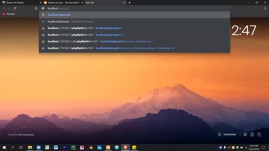Open suggestion ending in localhost/phpmyadmin

point(134,28)
